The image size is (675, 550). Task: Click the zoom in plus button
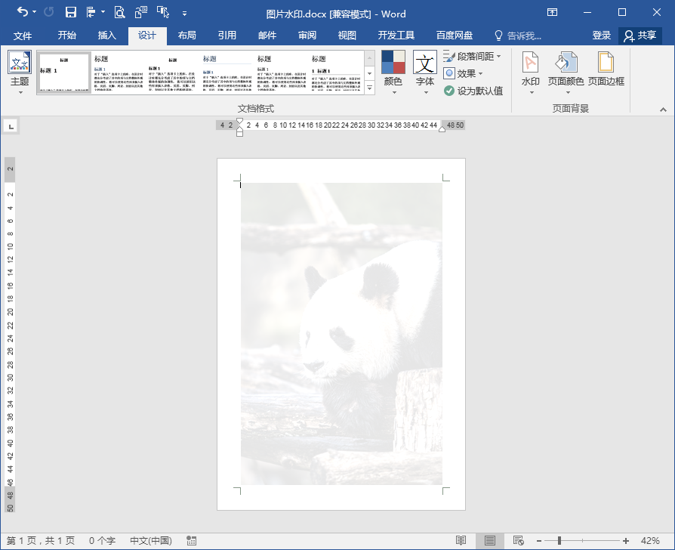(626, 540)
